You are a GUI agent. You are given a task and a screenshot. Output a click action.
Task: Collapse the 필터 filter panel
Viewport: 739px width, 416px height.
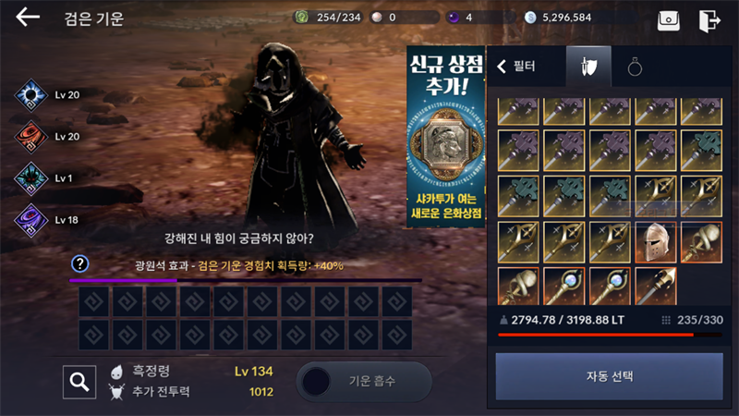(515, 66)
